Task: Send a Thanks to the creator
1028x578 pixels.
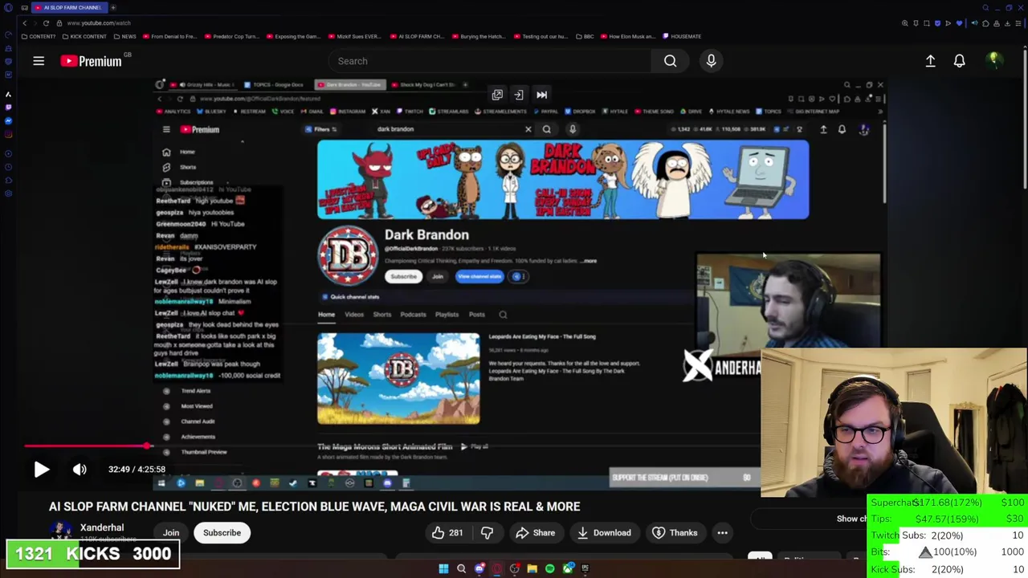Action: 675,533
